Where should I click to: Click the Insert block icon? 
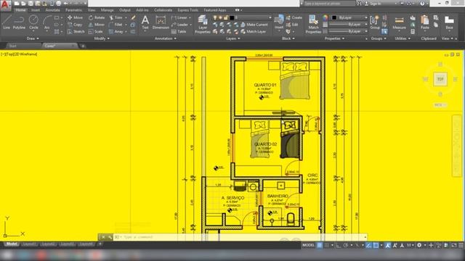pyautogui.click(x=279, y=22)
